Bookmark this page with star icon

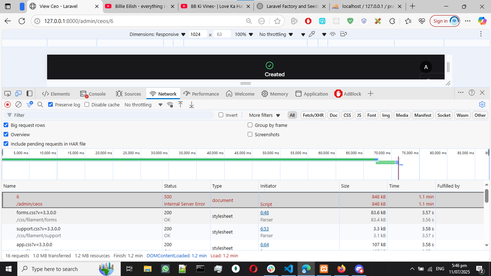click(x=277, y=21)
